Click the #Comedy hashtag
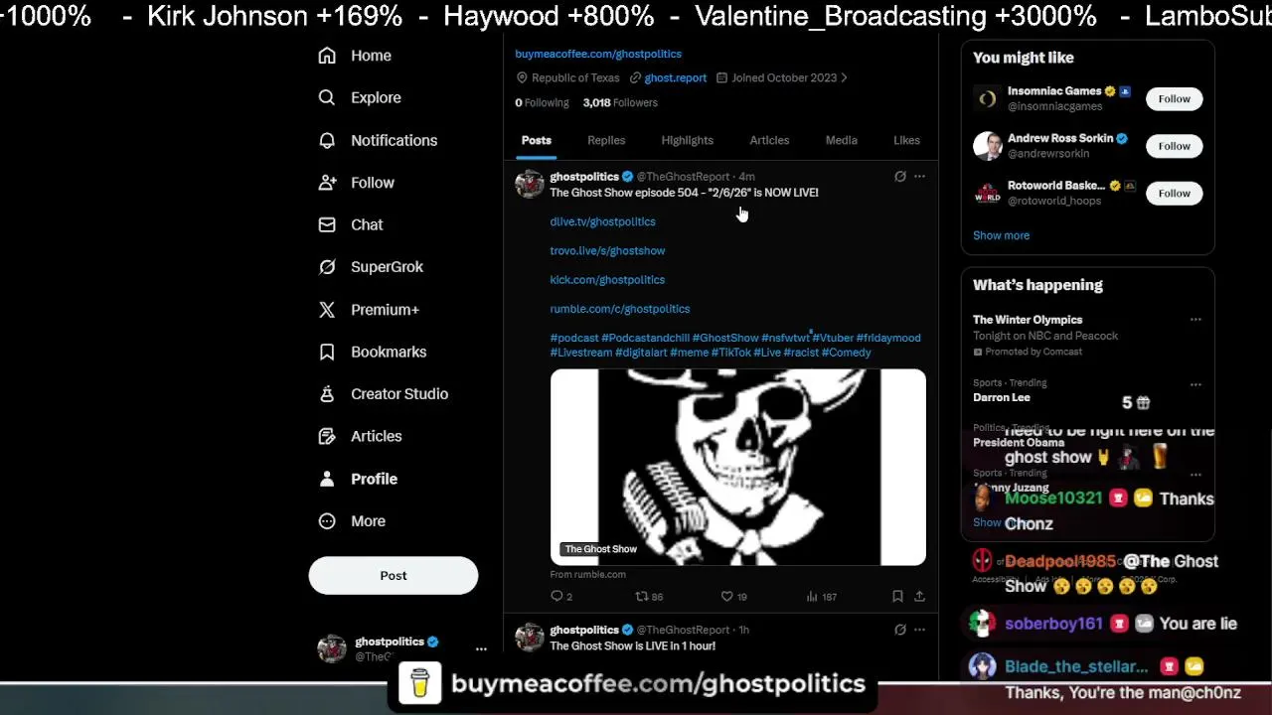This screenshot has height=715, width=1272. 847,353
